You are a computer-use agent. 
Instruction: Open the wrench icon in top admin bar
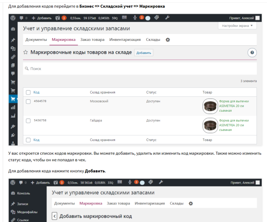pos(167,18)
